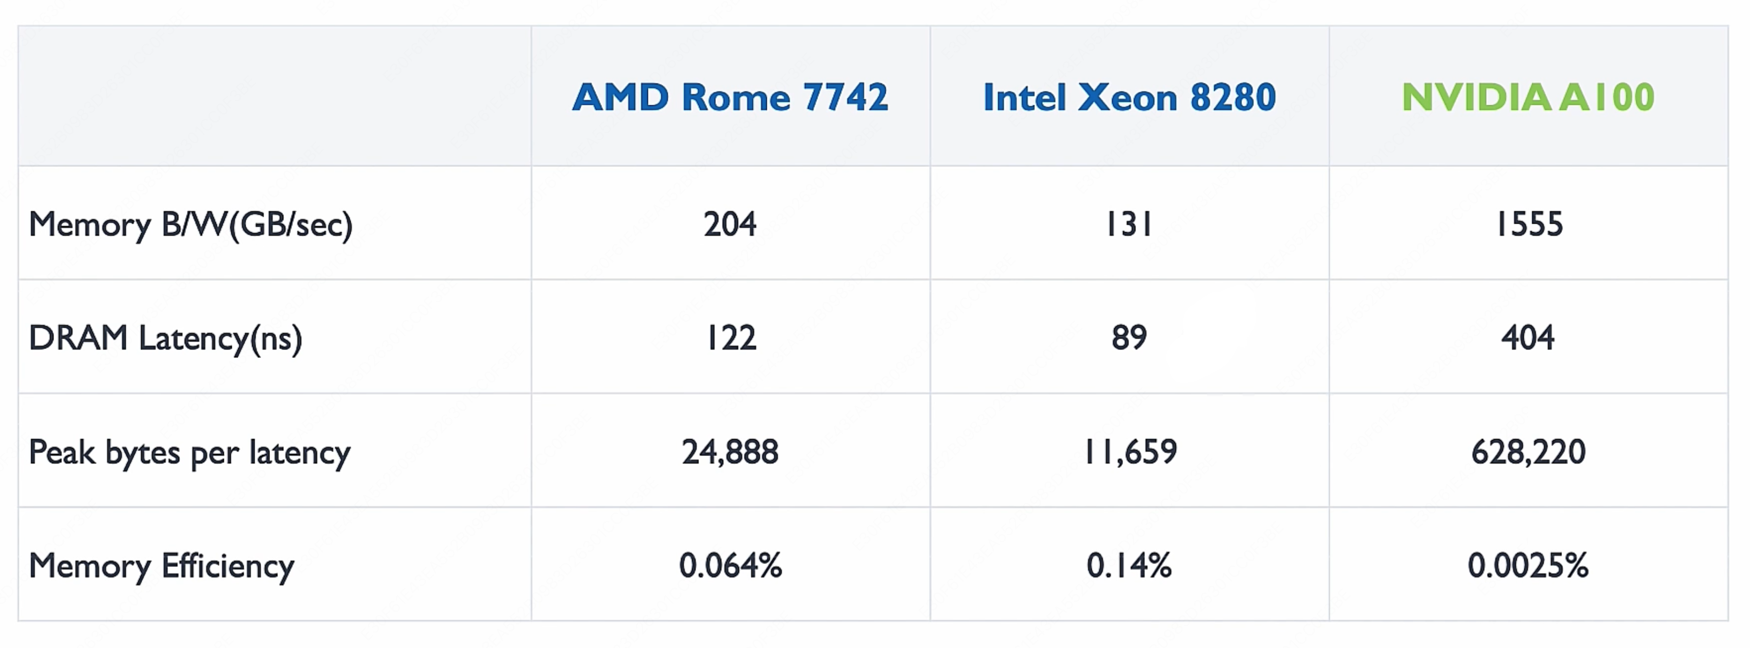The image size is (1750, 648).
Task: Select the Intel DRAM latency value 89
Action: pyautogui.click(x=1129, y=337)
